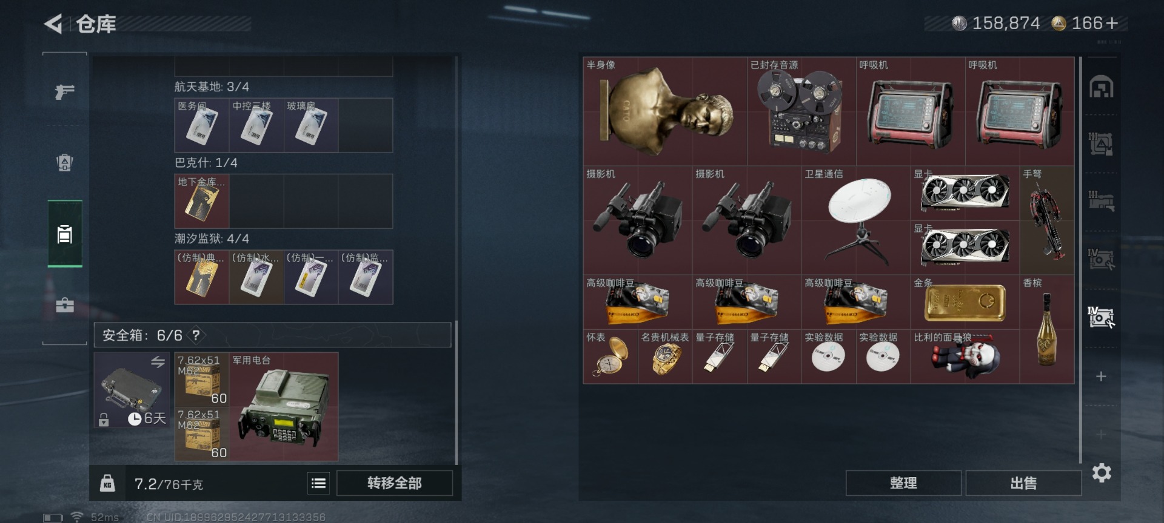
Task: Click the 整理 sort button
Action: (x=903, y=483)
